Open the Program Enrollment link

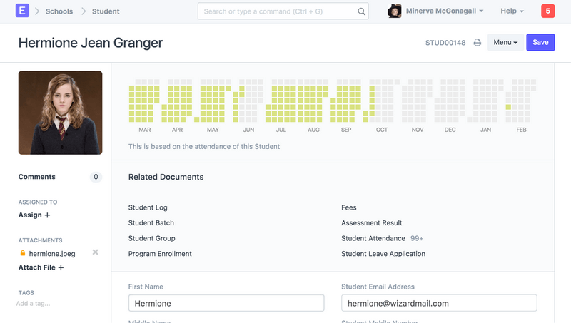coord(160,254)
